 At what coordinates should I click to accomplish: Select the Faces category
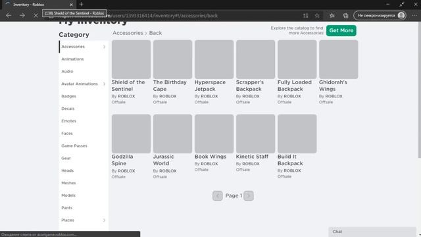[x=67, y=133]
